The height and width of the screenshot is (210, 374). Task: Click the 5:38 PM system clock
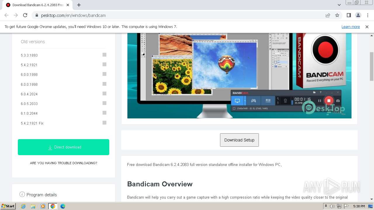359,206
